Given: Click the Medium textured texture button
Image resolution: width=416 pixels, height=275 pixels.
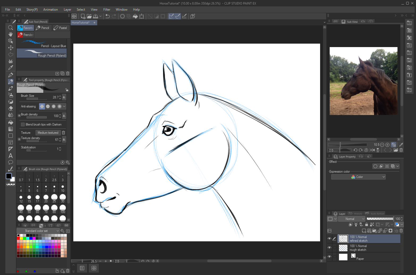Looking at the screenshot, I should coord(48,133).
